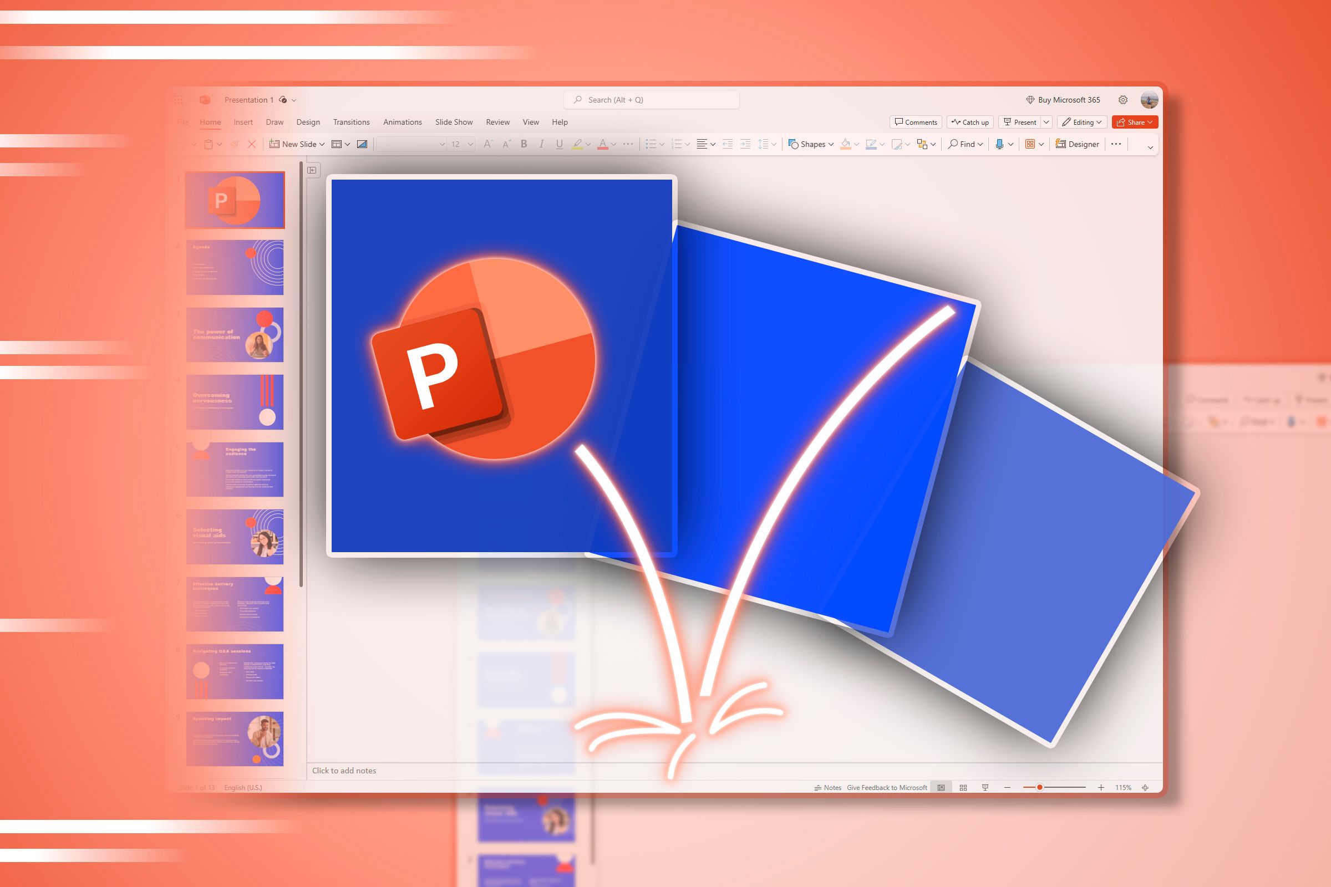Click the Italic formatting icon
Viewport: 1331px width, 887px height.
pos(543,145)
